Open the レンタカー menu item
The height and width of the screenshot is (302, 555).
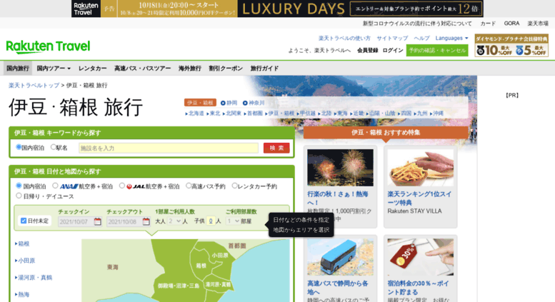pyautogui.click(x=92, y=69)
